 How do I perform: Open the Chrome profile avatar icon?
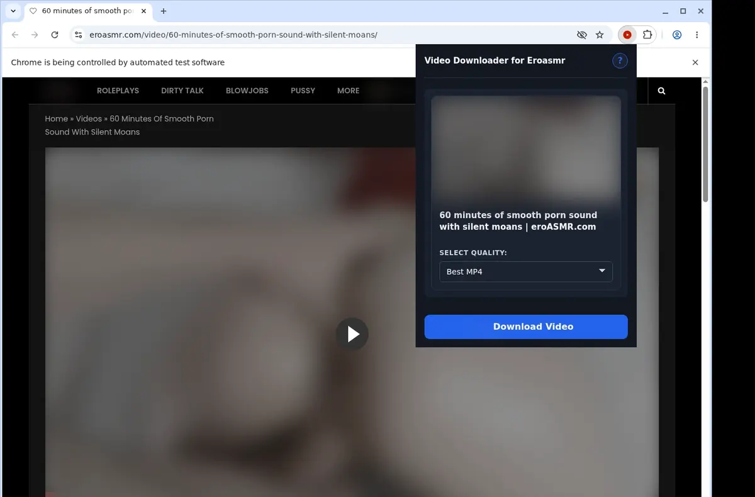[x=677, y=35]
